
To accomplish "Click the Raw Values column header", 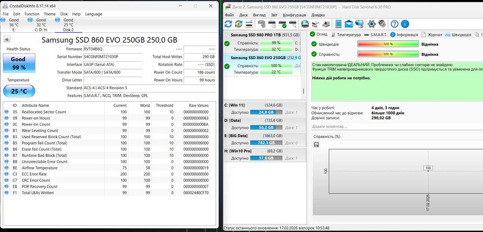I will pos(193,105).
